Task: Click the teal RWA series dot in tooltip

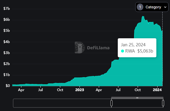Action: coord(123,51)
